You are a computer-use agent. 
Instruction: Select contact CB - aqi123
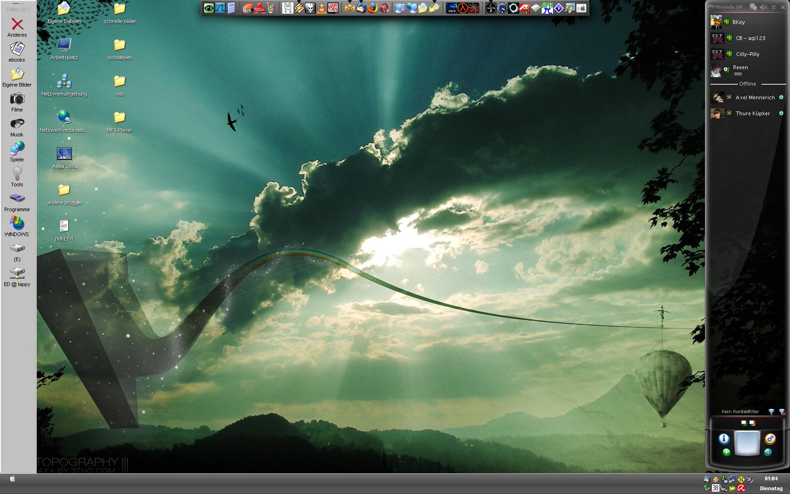tap(748, 38)
